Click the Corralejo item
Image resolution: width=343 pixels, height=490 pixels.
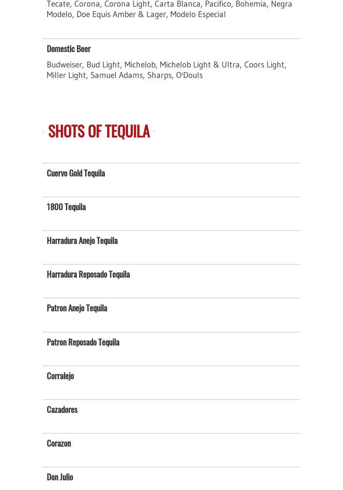60,376
